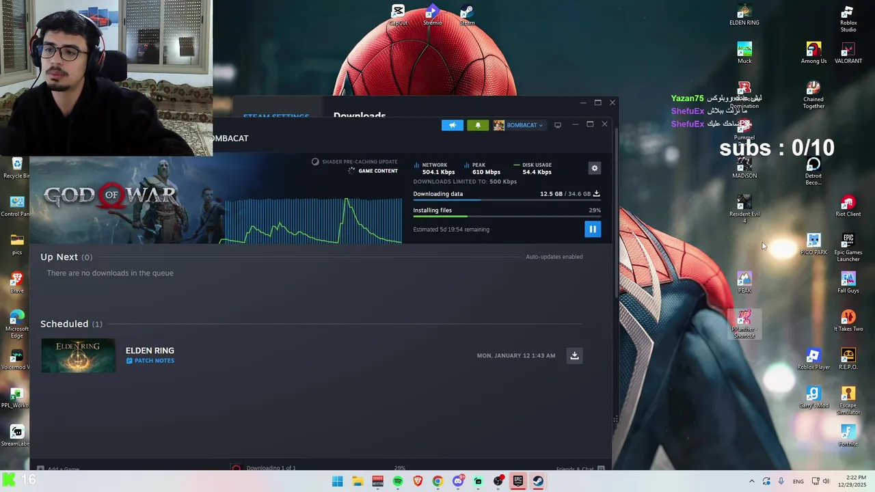
Task: Switch Steam to Big Picture mode icon
Action: (x=558, y=125)
